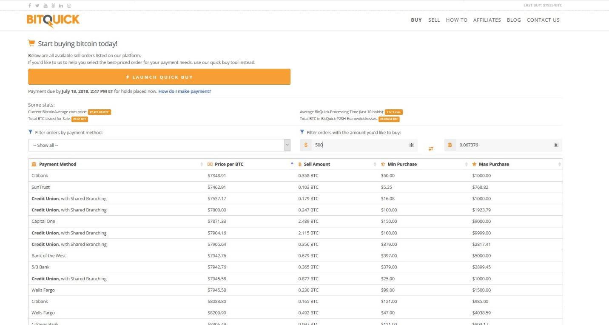
Task: Click the $7800.00 Credit Union price
Action: pyautogui.click(x=217, y=210)
